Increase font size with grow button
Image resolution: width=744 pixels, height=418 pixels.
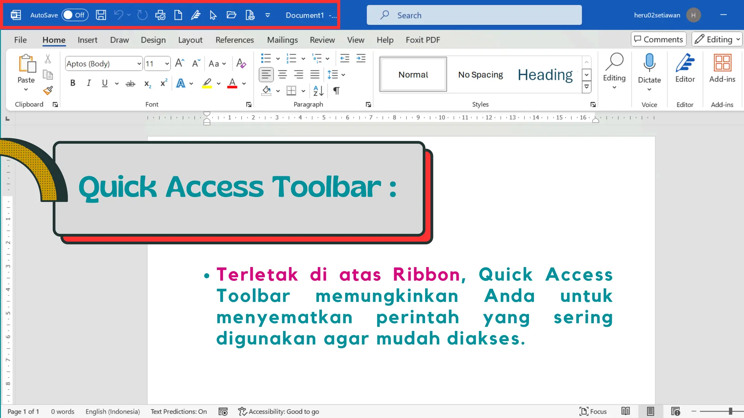tap(179, 63)
